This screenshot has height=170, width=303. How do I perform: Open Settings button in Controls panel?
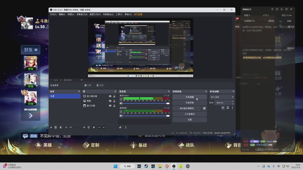(190, 120)
